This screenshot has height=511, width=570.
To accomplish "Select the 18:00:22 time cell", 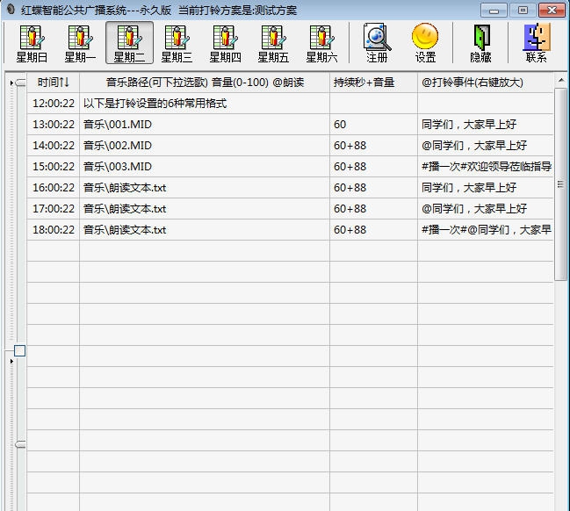I will (x=54, y=230).
